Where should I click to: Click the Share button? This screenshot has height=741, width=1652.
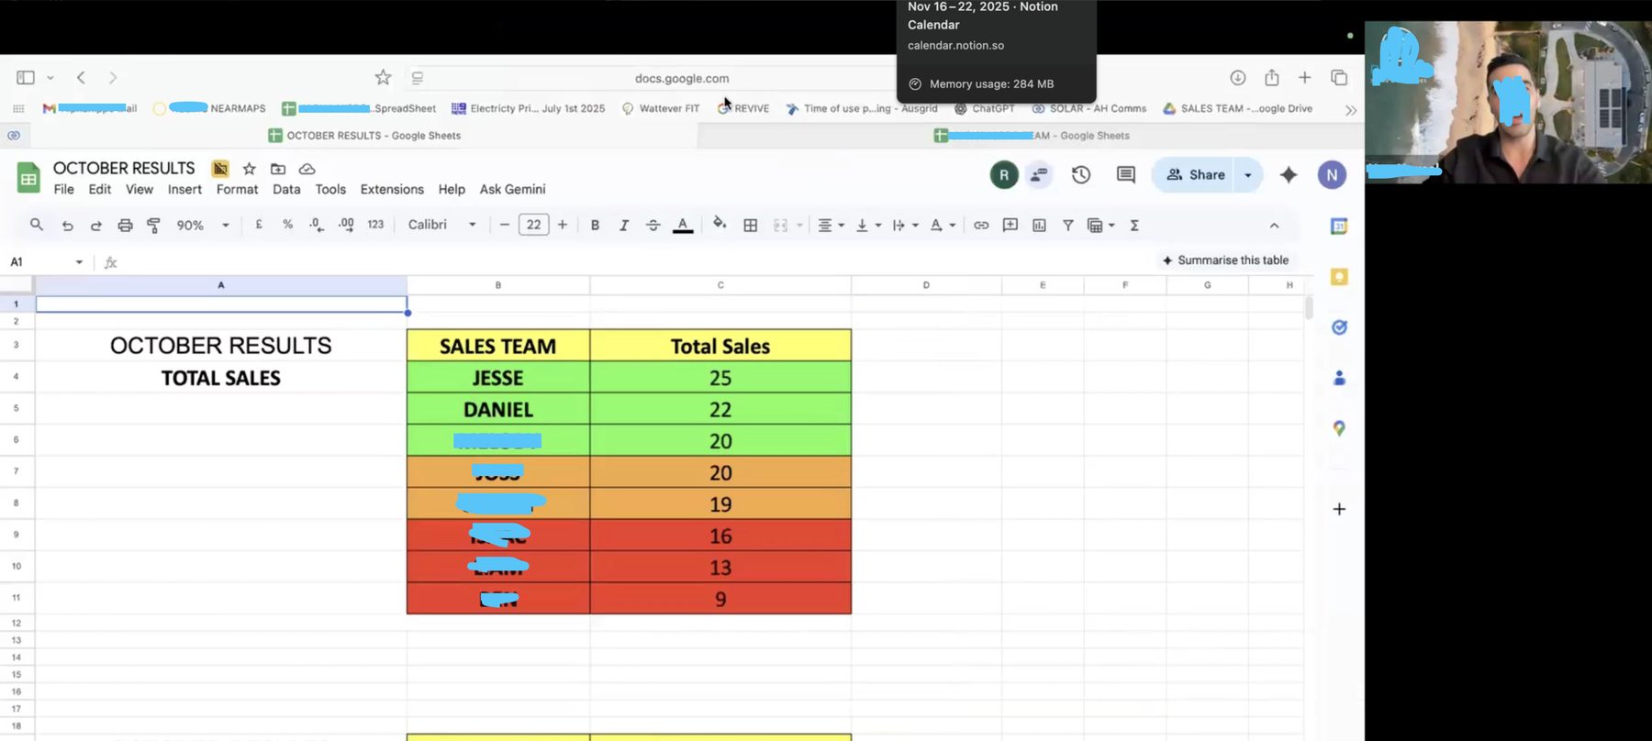point(1195,175)
